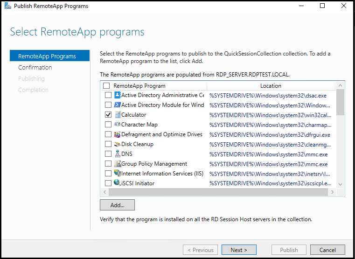Select the iSCSI Initiator row name

point(138,183)
